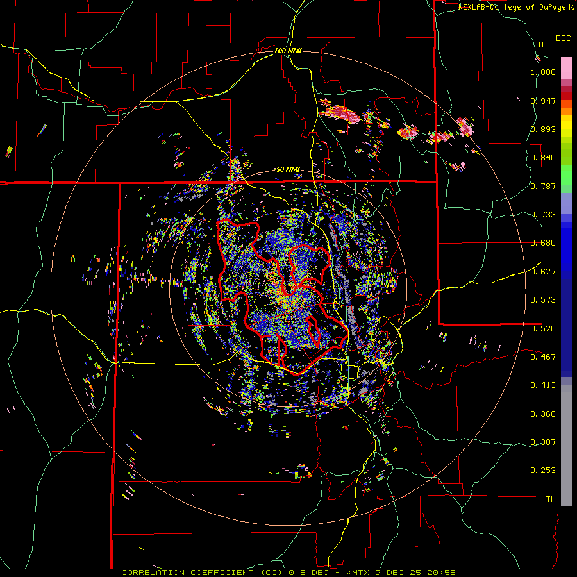Click the 0.627 legend value
This screenshot has width=577, height=577.
tap(543, 272)
